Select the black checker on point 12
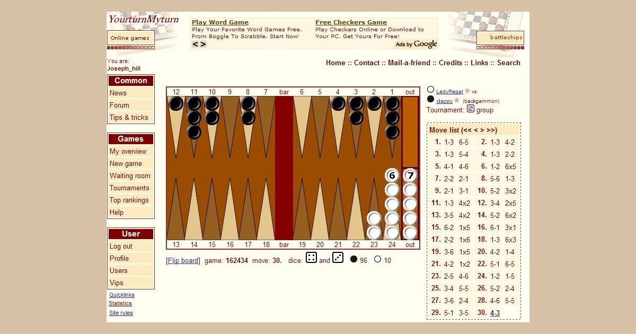Viewport: 636px width, 334px height. pos(176,103)
